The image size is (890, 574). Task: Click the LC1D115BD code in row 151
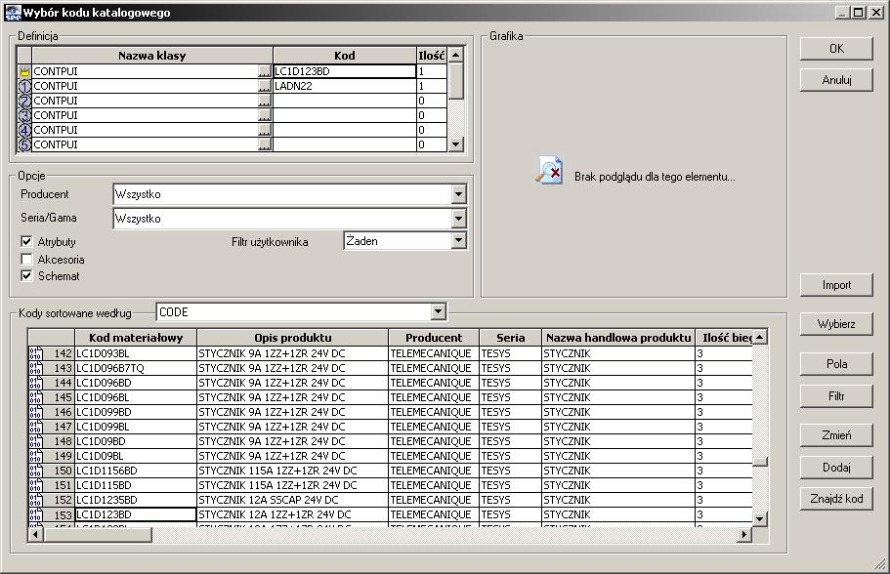pyautogui.click(x=136, y=486)
